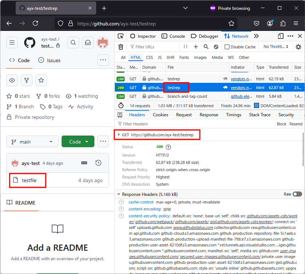
Task: Enable the Disable Cache checkbox
Action: (227, 47)
